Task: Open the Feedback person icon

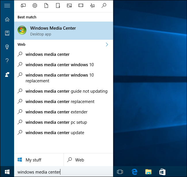Action: click(7, 75)
